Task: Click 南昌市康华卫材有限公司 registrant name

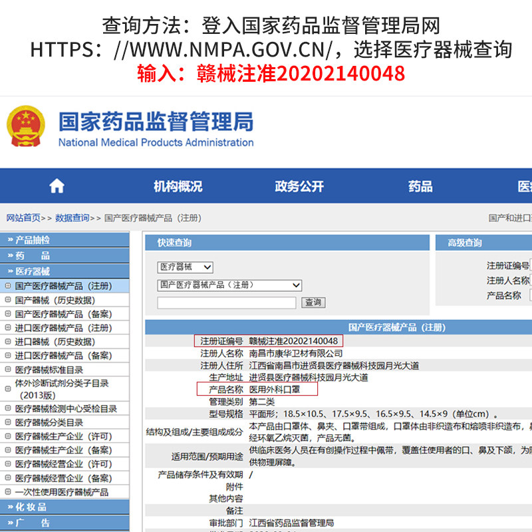Action: (296, 354)
